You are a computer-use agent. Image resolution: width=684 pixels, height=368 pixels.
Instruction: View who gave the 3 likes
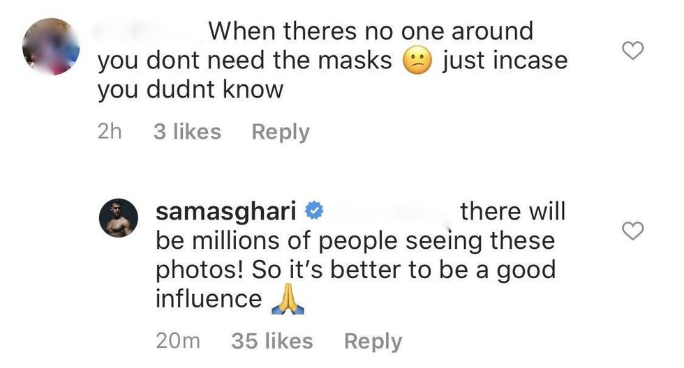pyautogui.click(x=186, y=132)
